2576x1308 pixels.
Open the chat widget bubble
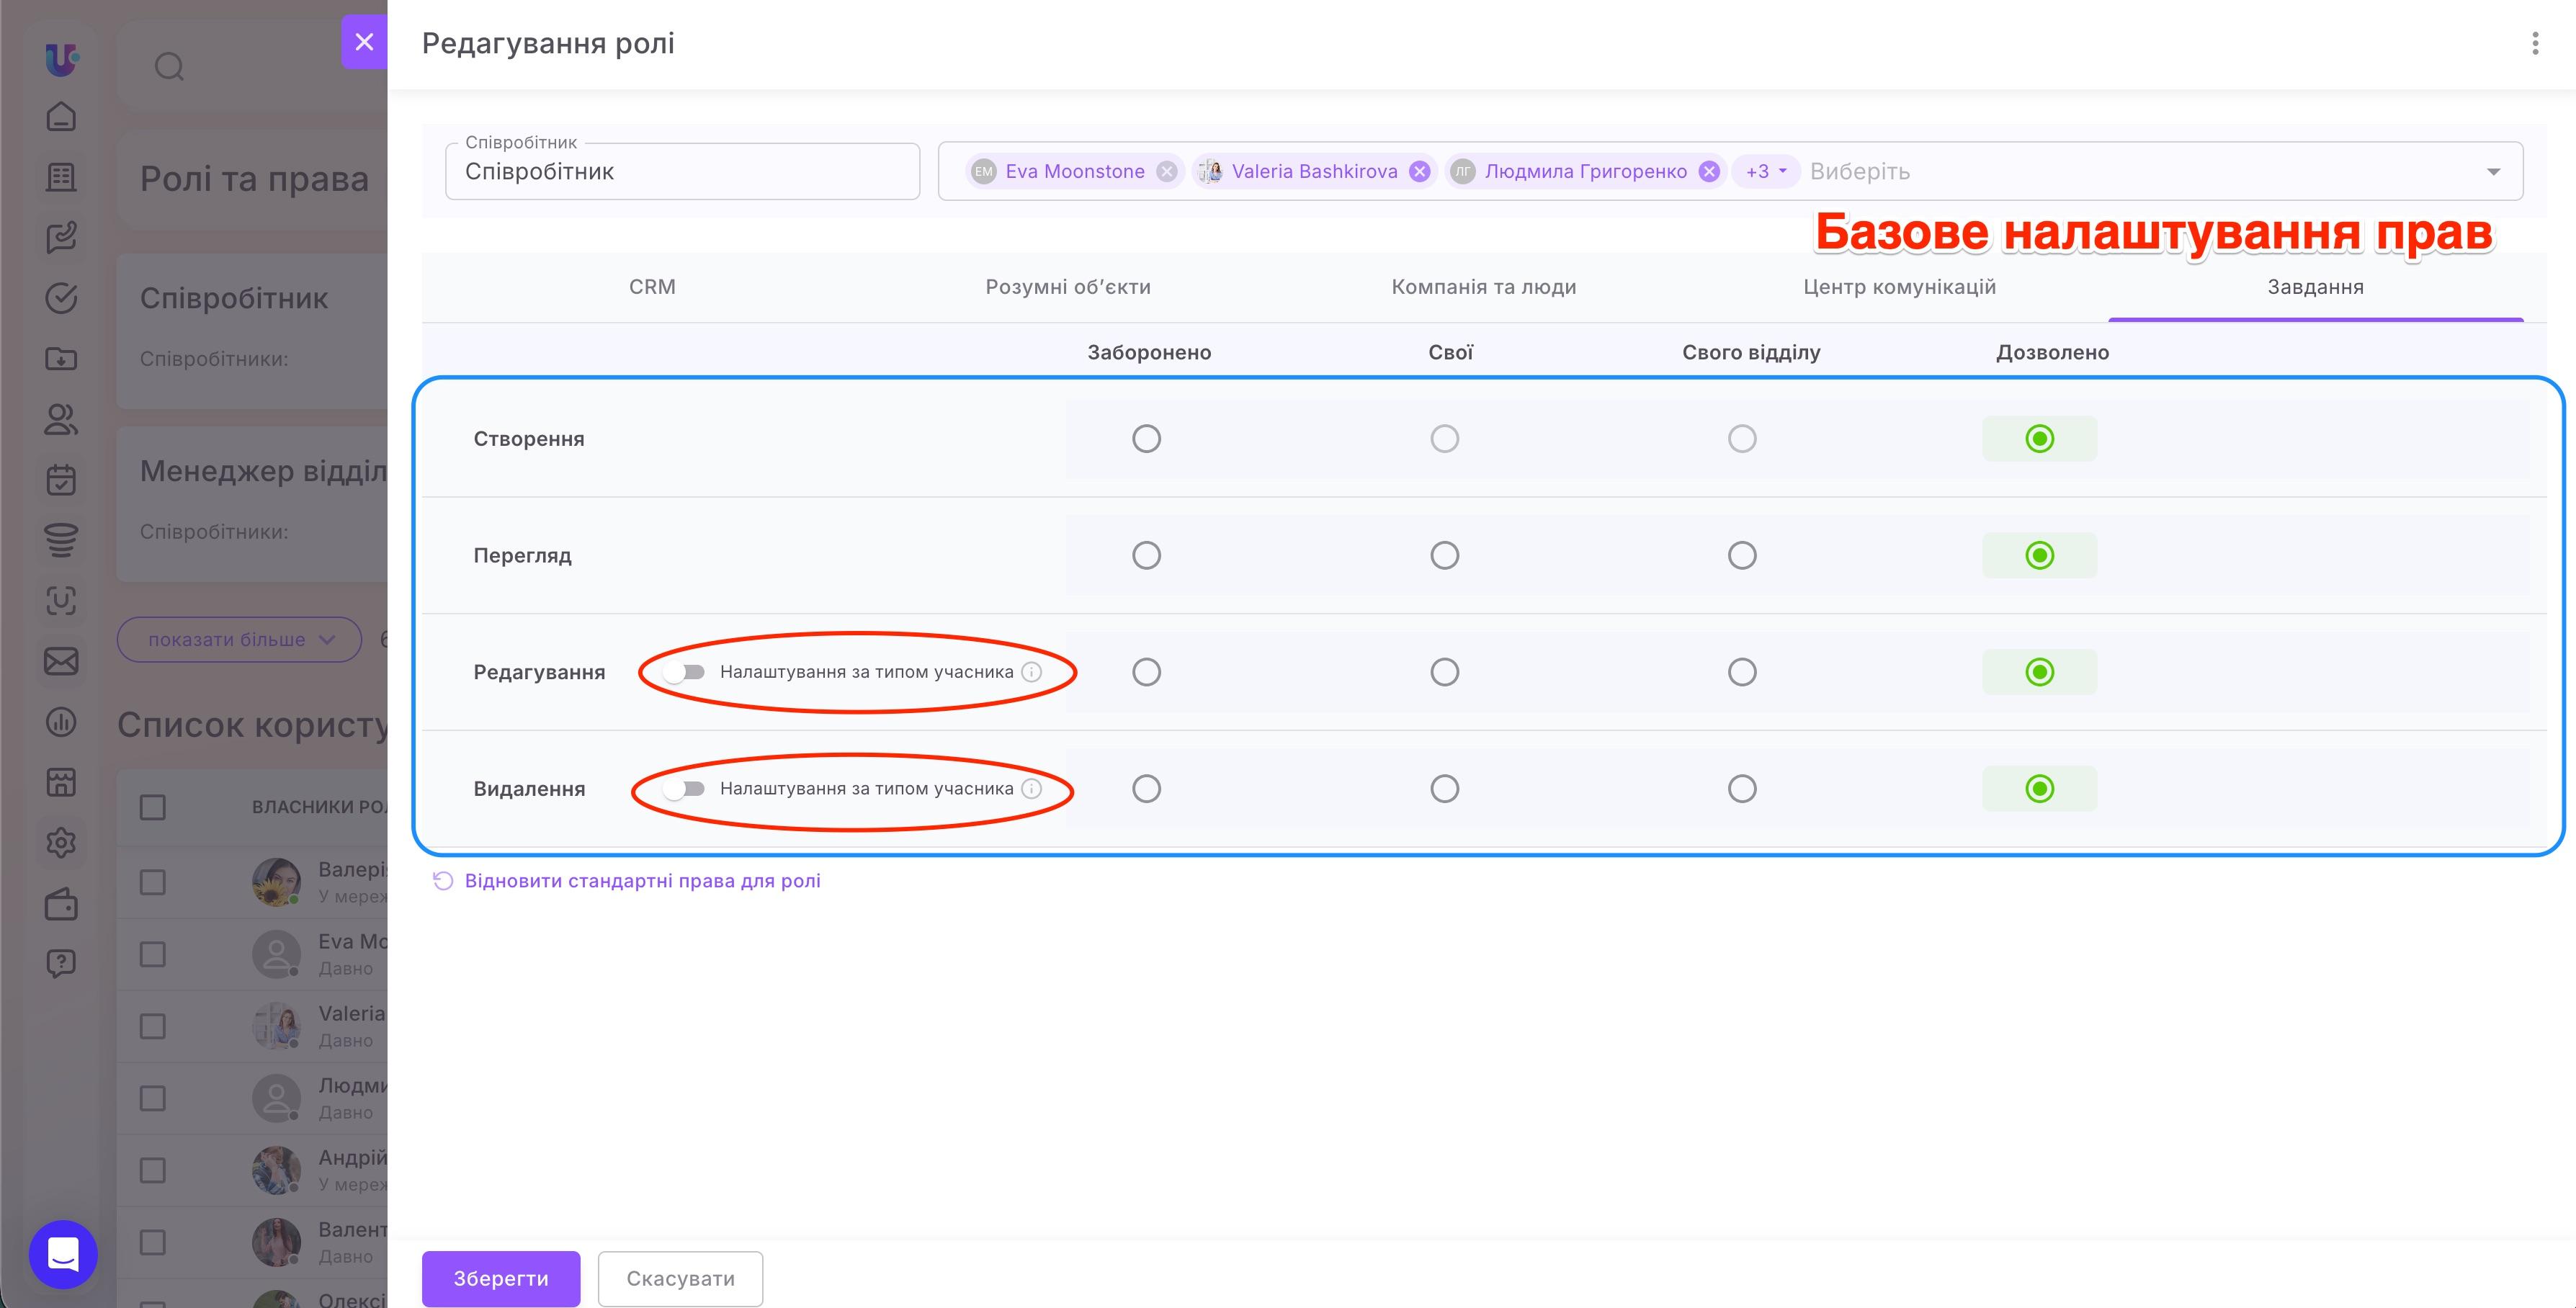(x=63, y=1254)
